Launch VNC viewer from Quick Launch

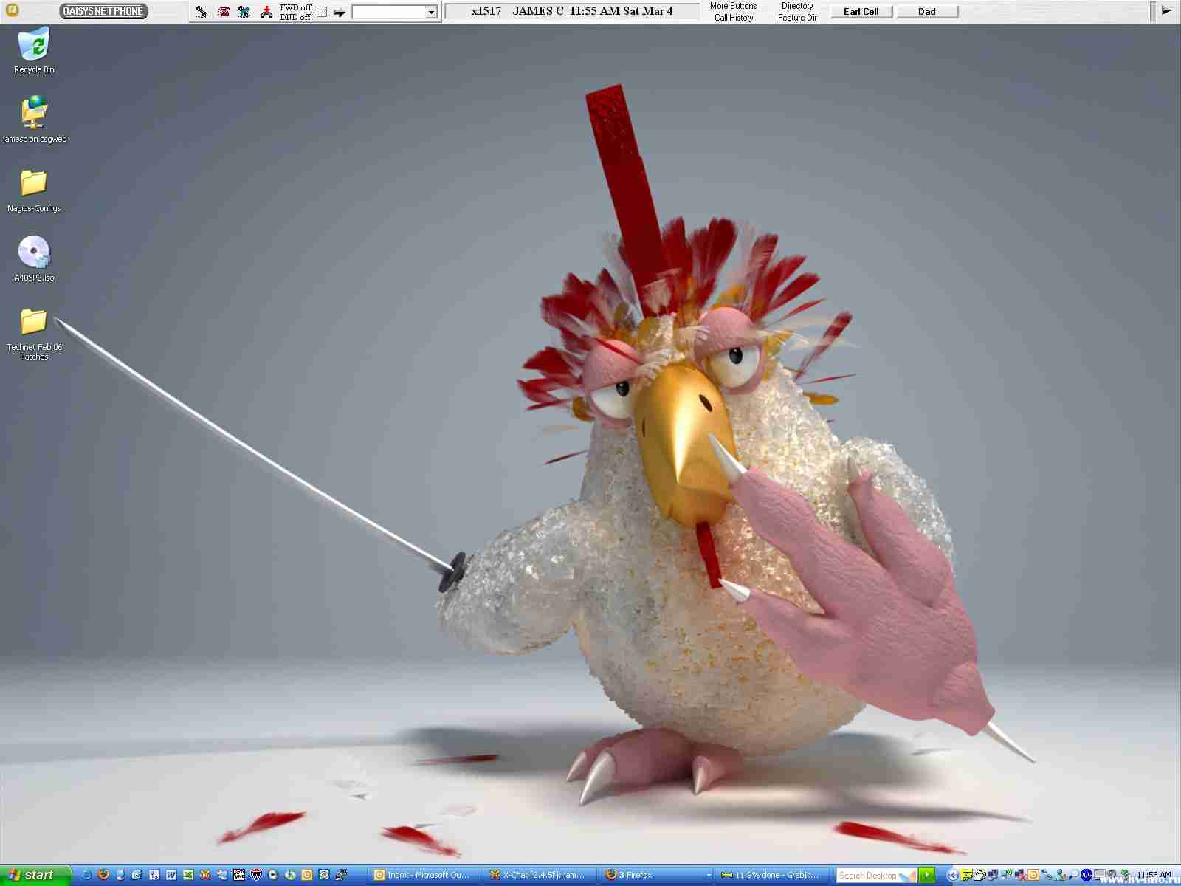pos(239,875)
